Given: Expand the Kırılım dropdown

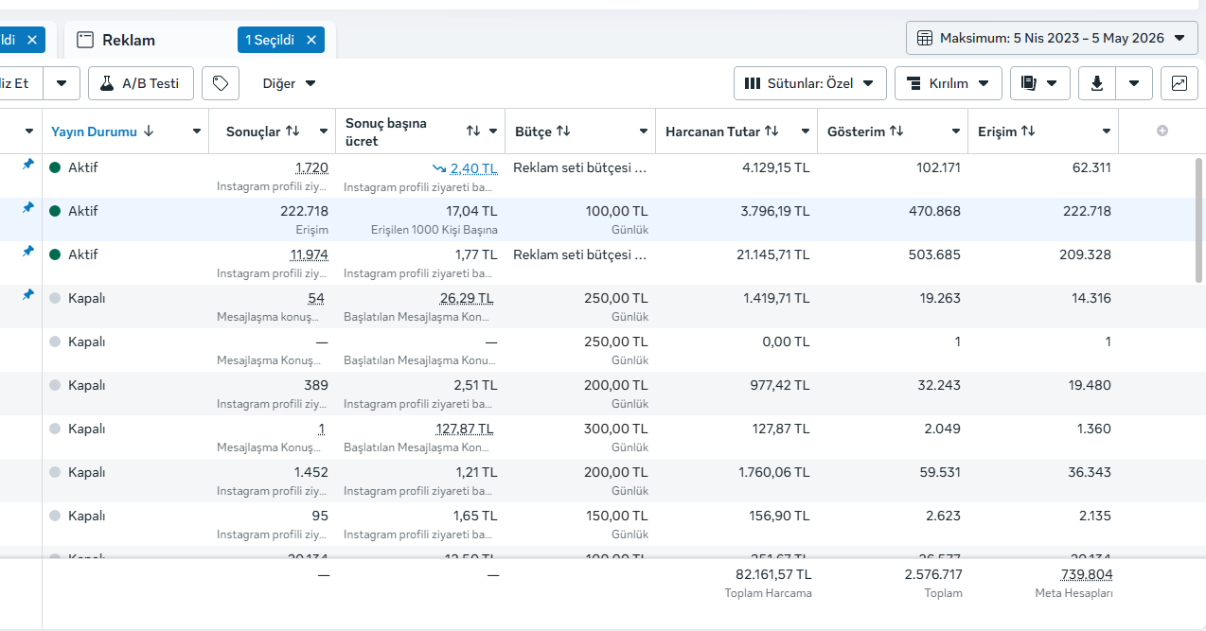Looking at the screenshot, I should click(949, 83).
